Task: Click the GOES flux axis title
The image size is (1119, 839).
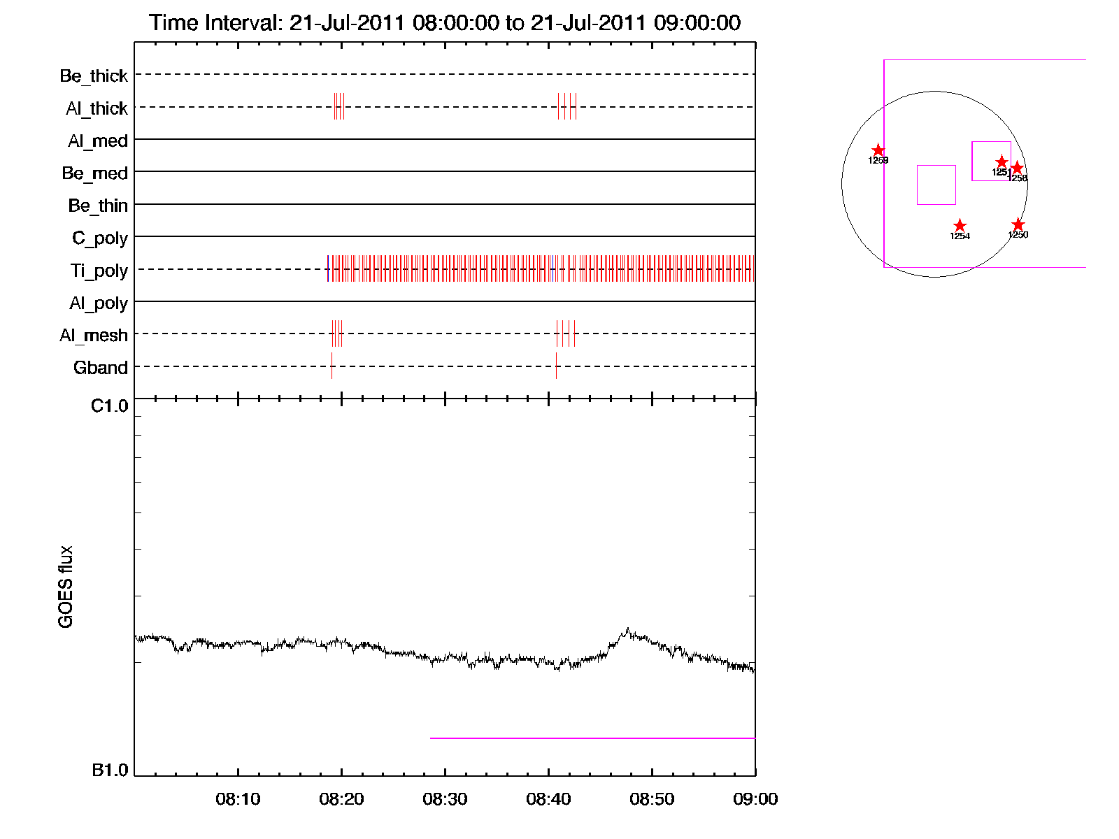Action: point(66,587)
